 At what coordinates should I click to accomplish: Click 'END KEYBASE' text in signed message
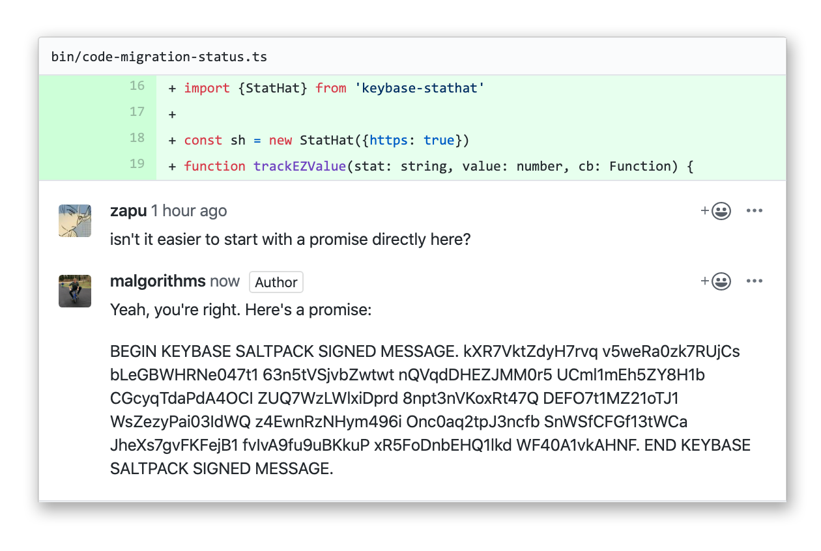pos(697,445)
